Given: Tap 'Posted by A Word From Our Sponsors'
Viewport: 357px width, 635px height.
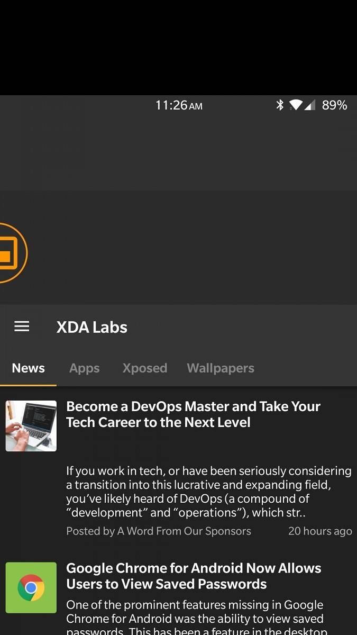Looking at the screenshot, I should click(159, 531).
